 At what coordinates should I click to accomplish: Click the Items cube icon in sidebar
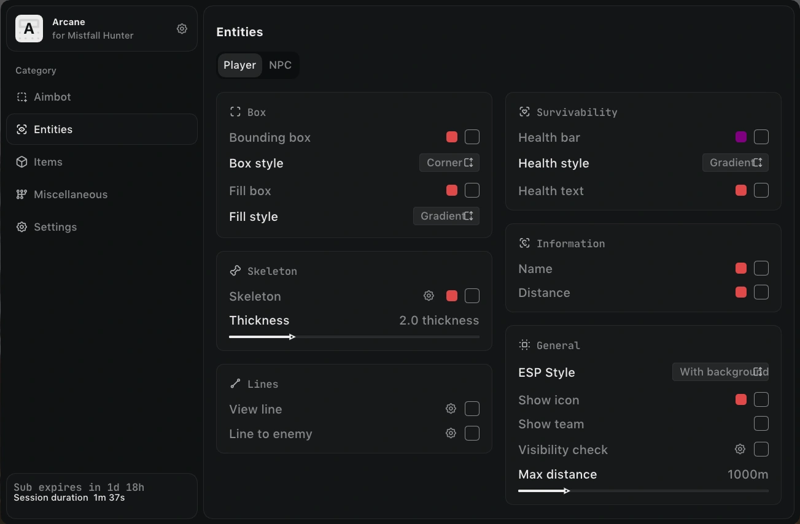21,162
